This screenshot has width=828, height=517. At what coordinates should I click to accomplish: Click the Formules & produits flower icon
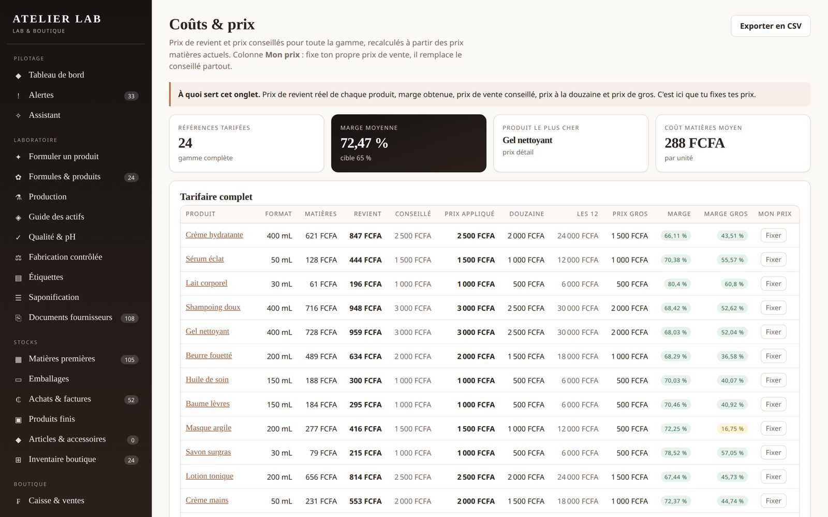(18, 177)
